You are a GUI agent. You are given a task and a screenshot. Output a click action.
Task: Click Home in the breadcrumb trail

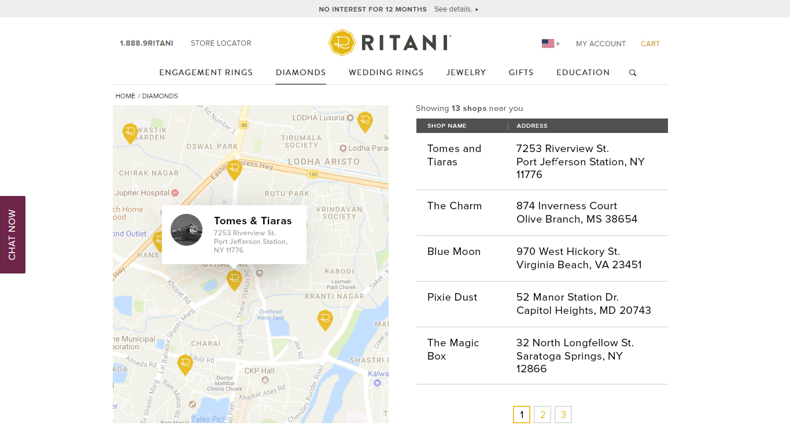tap(125, 96)
